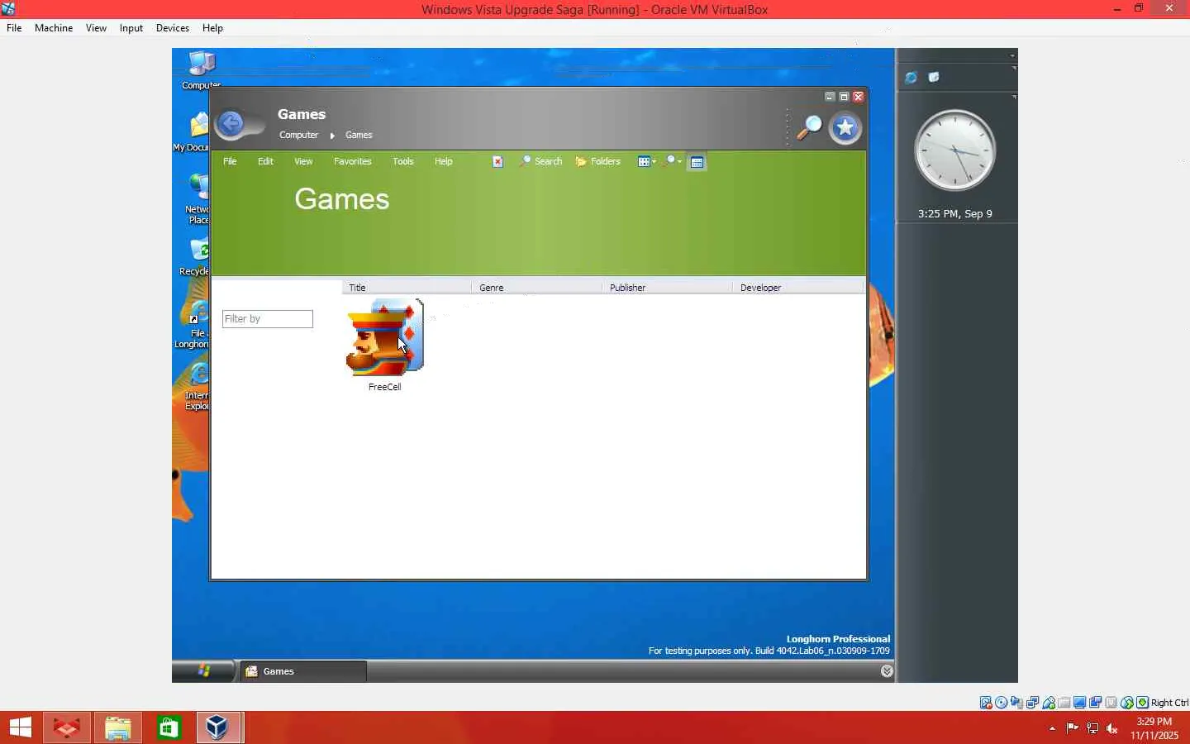Screen dimensions: 1190x744
Task: Select the Internet Explorer desktop icon
Action: [x=197, y=387]
